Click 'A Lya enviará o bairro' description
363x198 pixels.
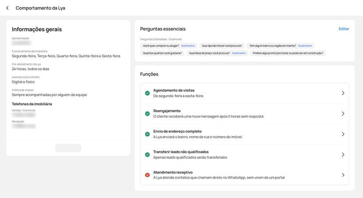point(197,137)
